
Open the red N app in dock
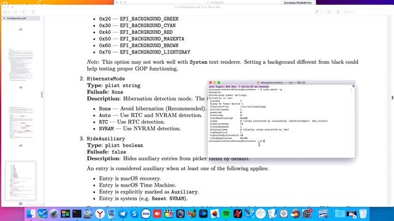click(x=238, y=214)
